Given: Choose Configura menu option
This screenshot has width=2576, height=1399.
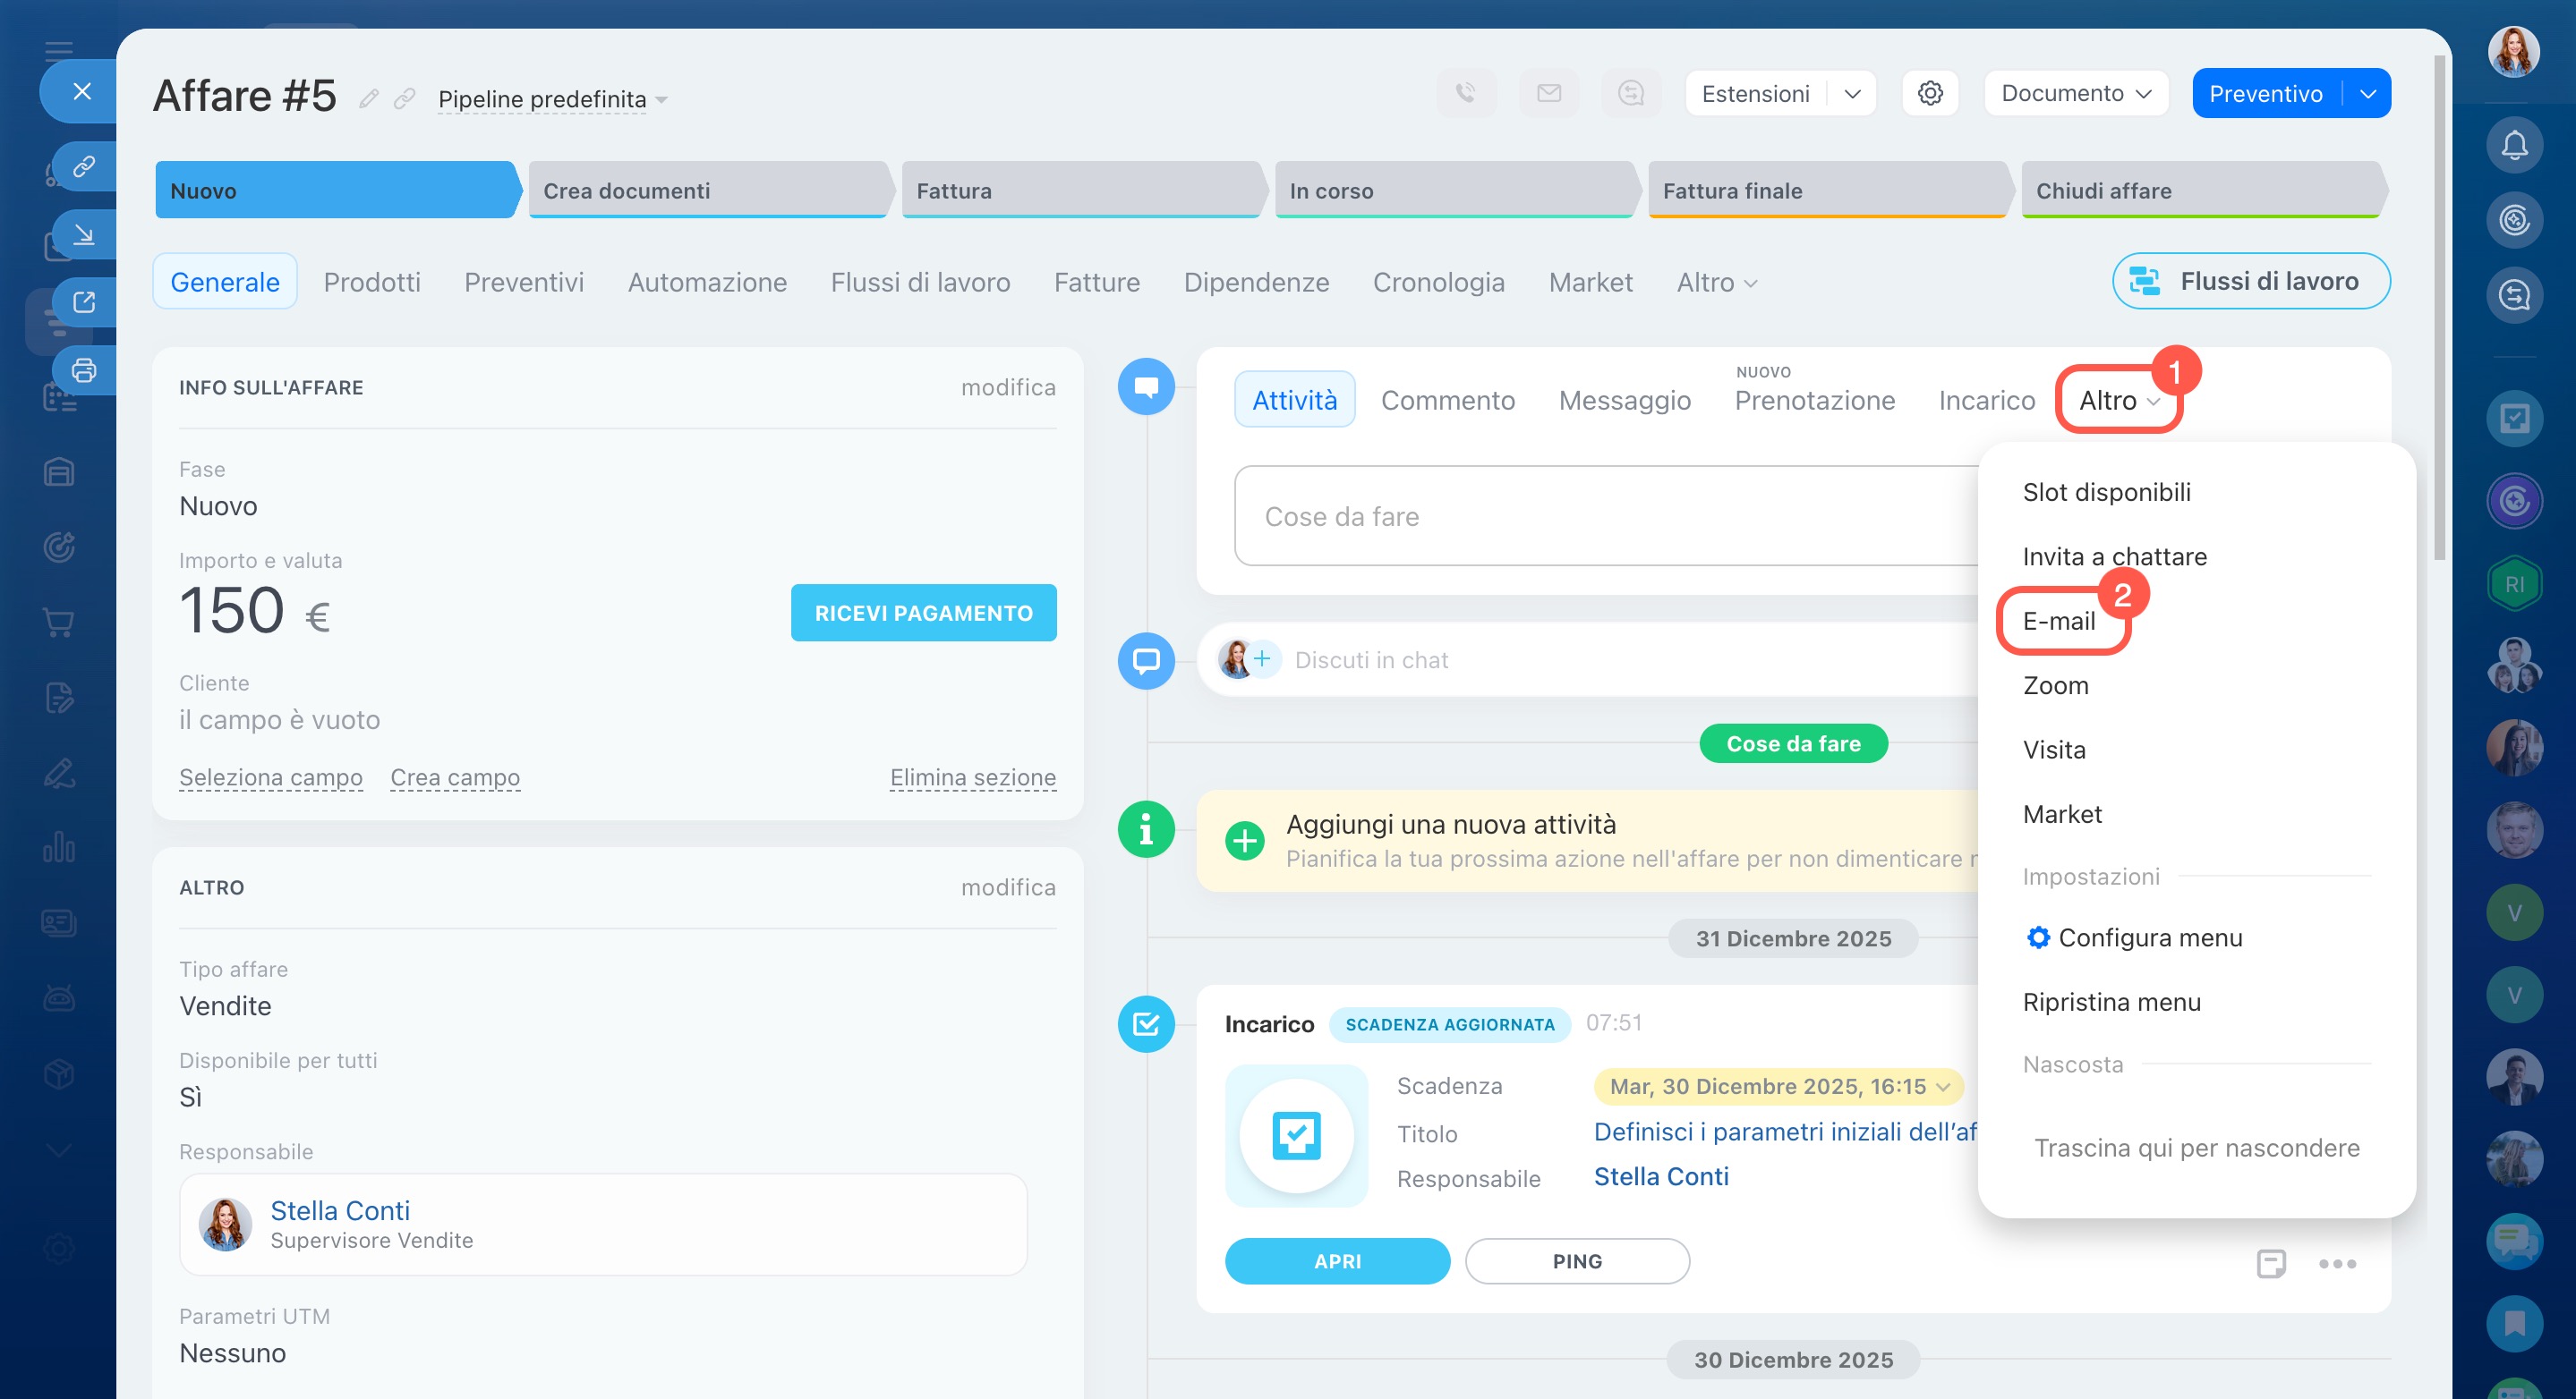Looking at the screenshot, I should coord(2149,937).
